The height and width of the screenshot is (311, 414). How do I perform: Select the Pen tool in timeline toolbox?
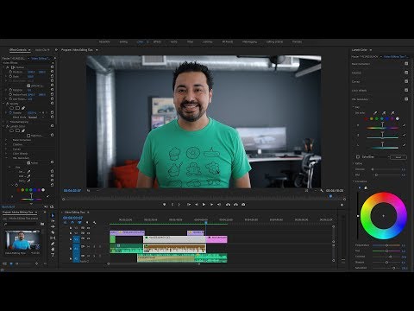[x=53, y=244]
